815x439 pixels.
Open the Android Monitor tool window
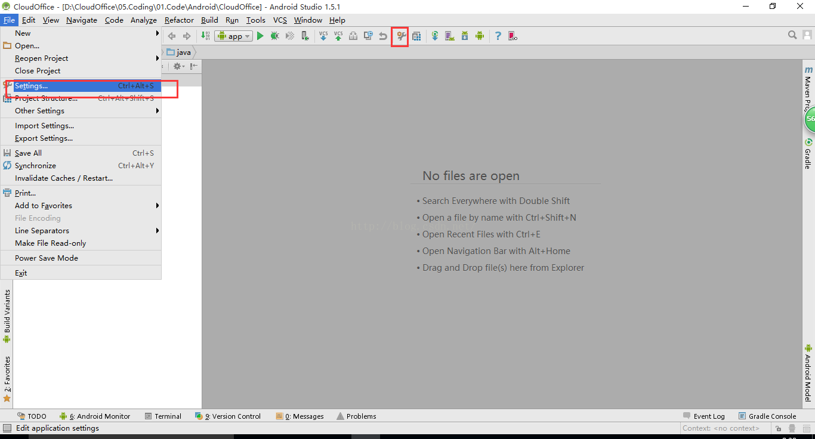click(94, 416)
